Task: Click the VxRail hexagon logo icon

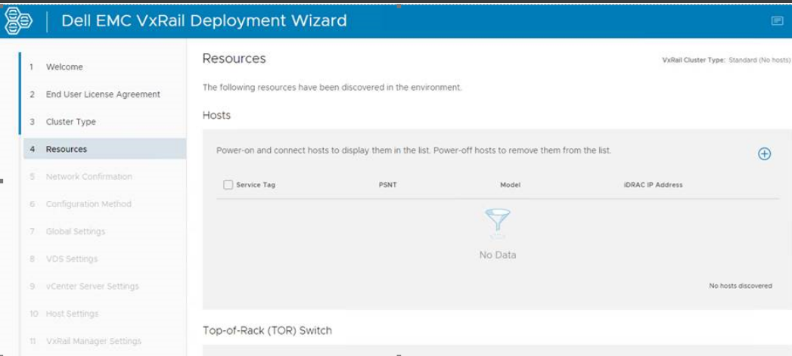Action: coord(19,21)
